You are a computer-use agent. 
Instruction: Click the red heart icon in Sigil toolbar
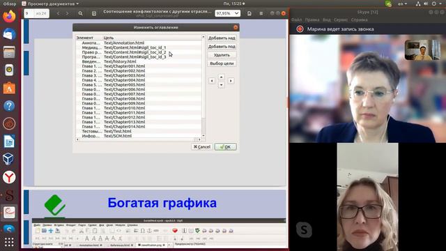[x=175, y=231]
